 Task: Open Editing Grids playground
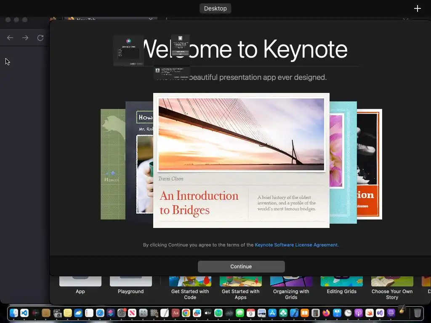pyautogui.click(x=342, y=285)
